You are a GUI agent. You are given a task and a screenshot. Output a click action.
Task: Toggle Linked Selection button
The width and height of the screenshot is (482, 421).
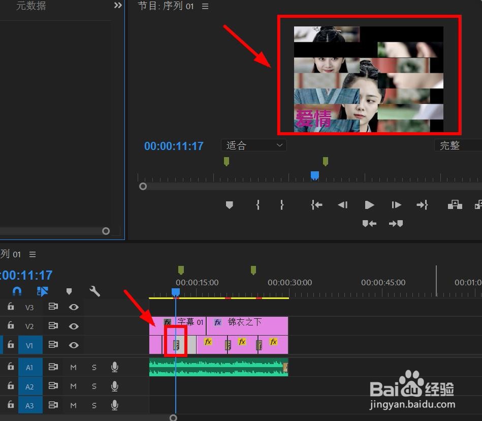[x=43, y=291]
